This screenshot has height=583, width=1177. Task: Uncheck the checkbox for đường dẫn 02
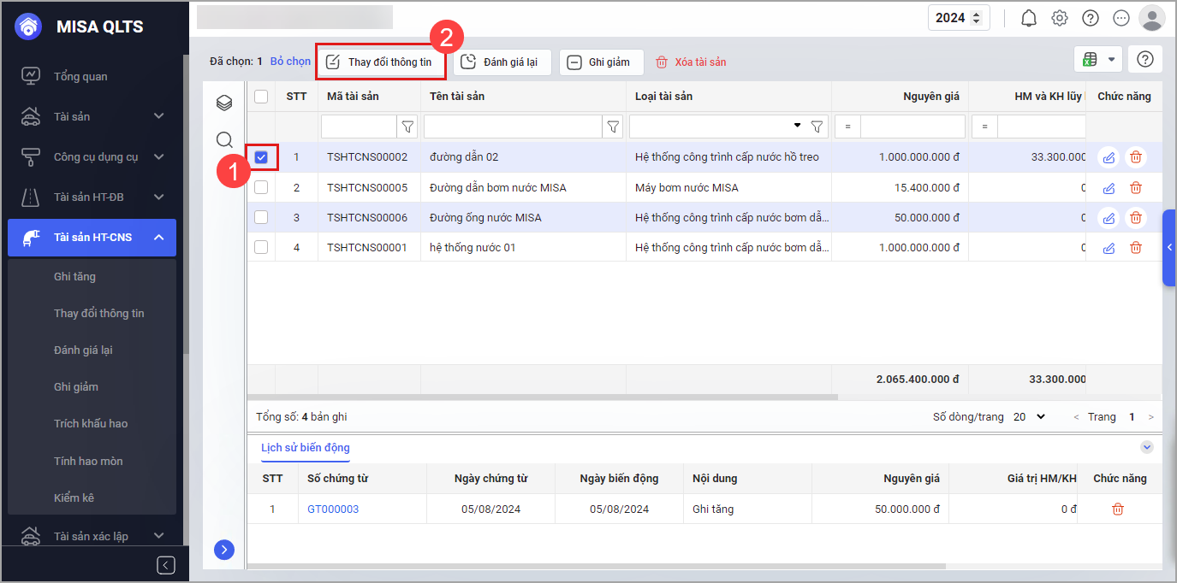pos(261,157)
